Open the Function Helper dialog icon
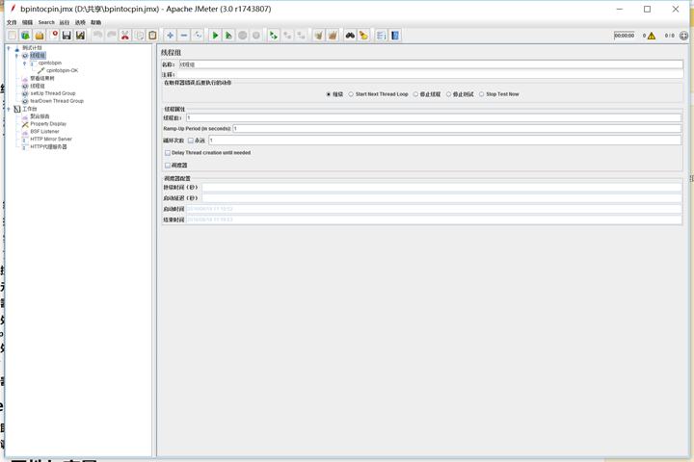 pos(381,36)
